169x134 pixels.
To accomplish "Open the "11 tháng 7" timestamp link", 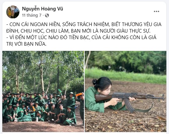I will coord(32,15).
